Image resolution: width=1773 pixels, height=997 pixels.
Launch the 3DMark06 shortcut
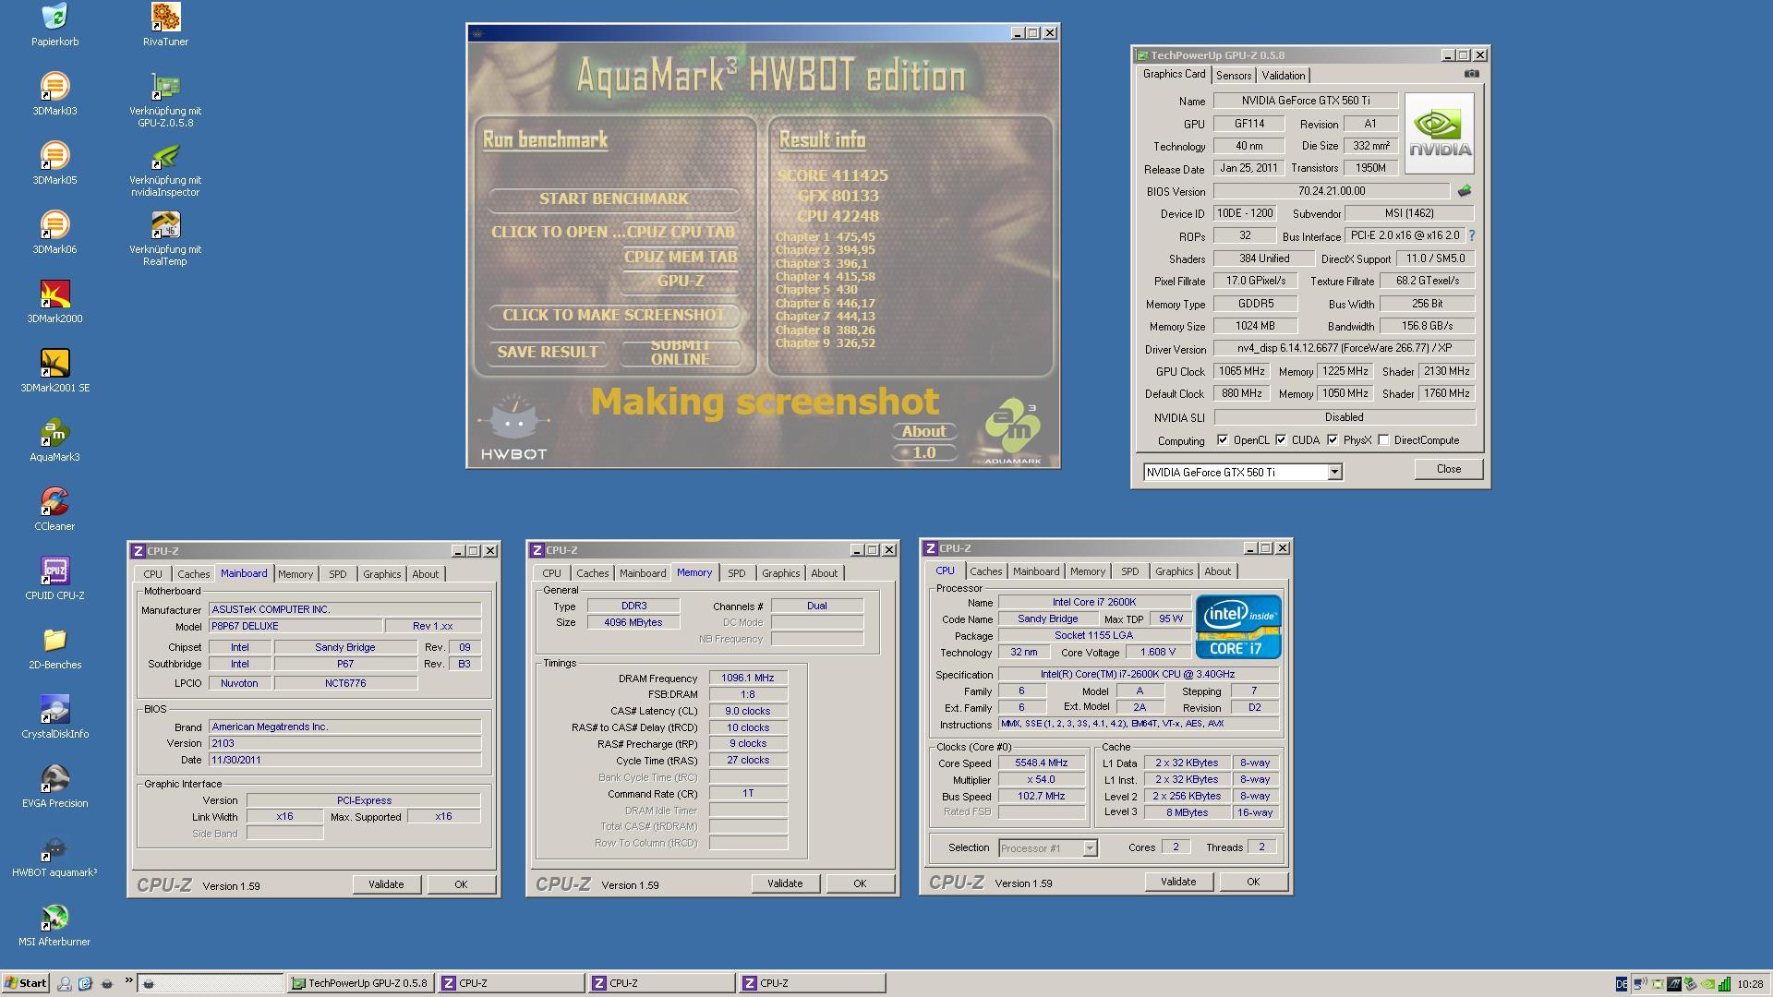(x=54, y=224)
